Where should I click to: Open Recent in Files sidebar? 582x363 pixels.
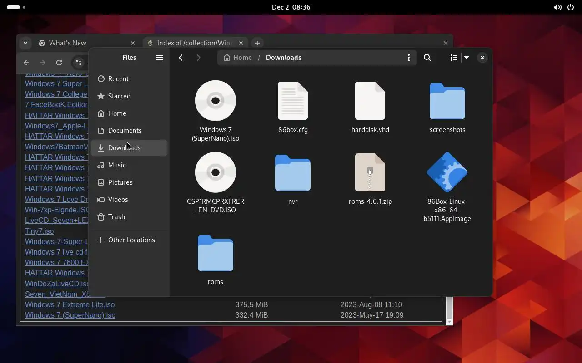point(129,79)
